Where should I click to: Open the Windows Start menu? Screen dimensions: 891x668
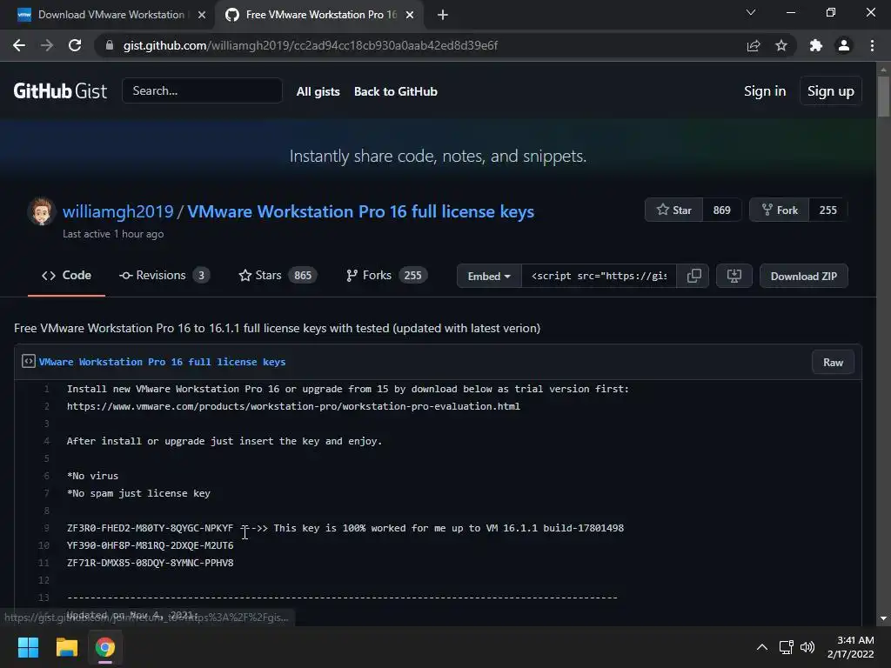(28, 647)
